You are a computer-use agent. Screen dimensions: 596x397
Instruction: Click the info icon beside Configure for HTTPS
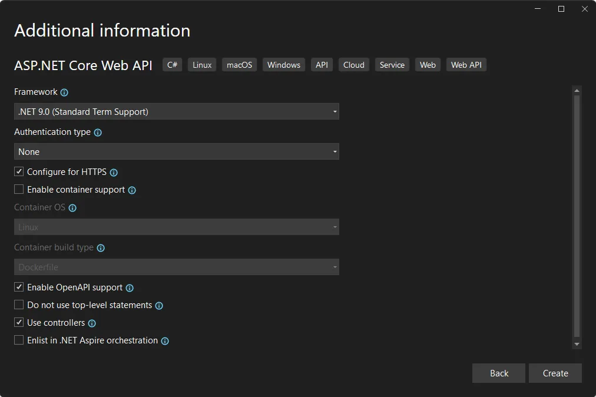114,172
